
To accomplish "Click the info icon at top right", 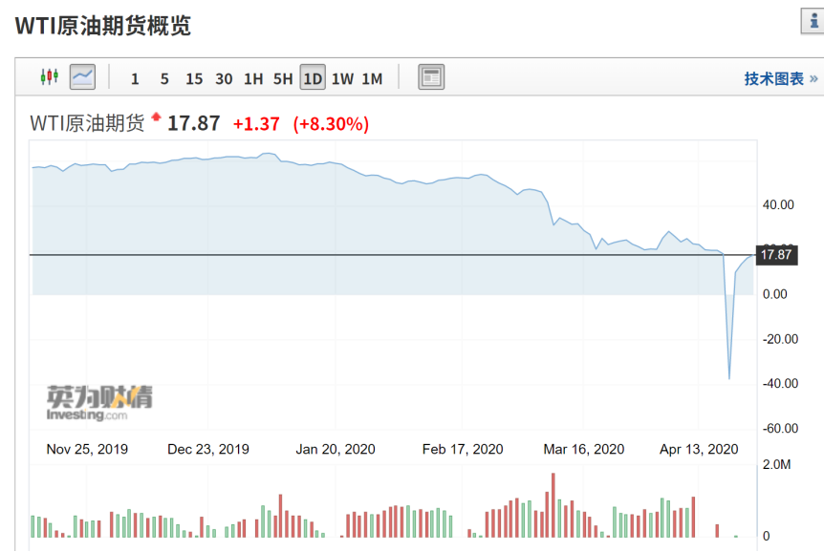I will tap(812, 23).
